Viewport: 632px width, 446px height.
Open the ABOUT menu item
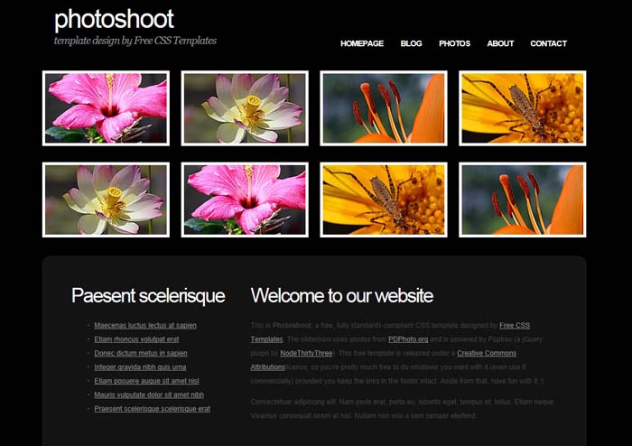coord(500,43)
